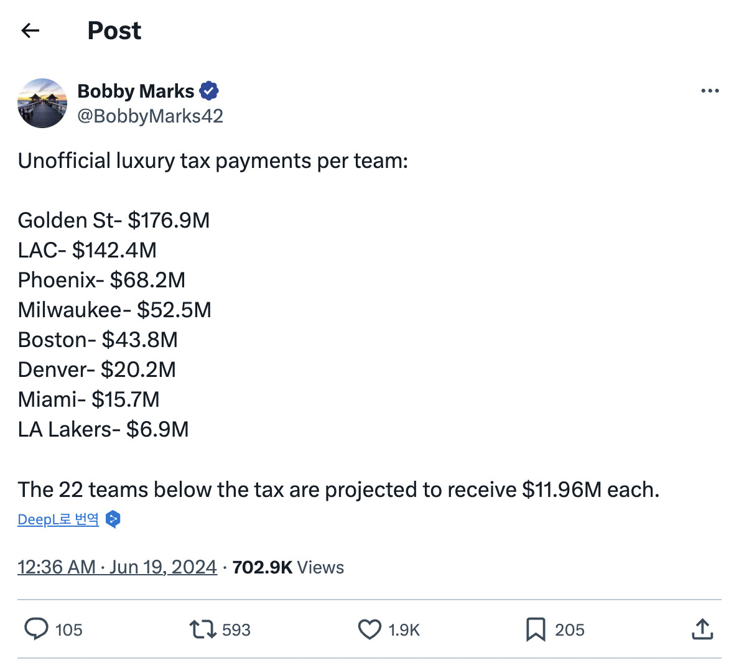Screen dimensions: 739x668
Task: Open the three-dot more options menu
Action: click(x=709, y=91)
